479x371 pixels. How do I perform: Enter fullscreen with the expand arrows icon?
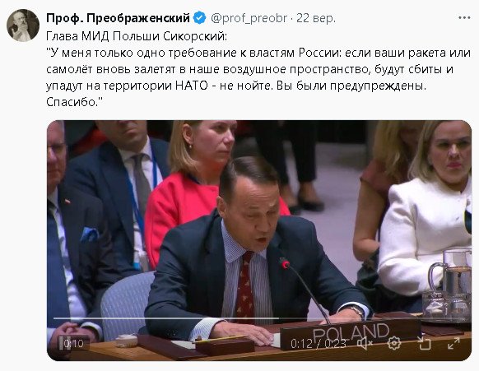pyautogui.click(x=453, y=344)
